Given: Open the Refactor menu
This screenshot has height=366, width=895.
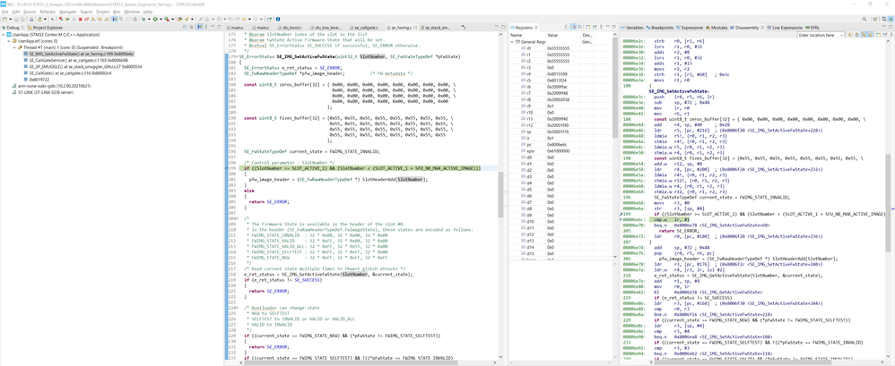Looking at the screenshot, I should click(48, 12).
